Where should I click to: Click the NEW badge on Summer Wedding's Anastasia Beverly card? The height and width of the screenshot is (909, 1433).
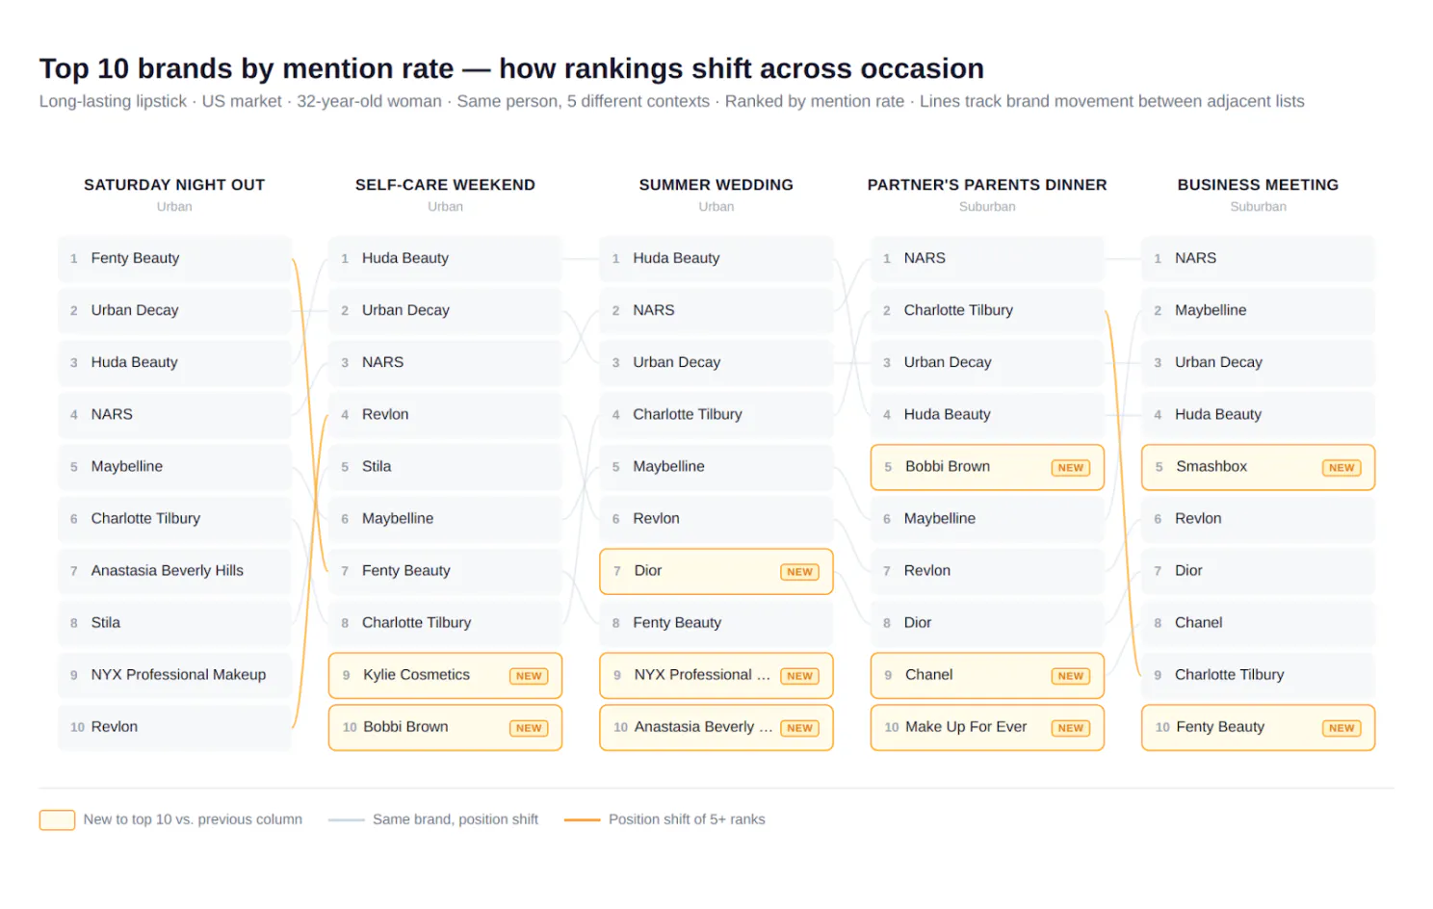(x=799, y=728)
